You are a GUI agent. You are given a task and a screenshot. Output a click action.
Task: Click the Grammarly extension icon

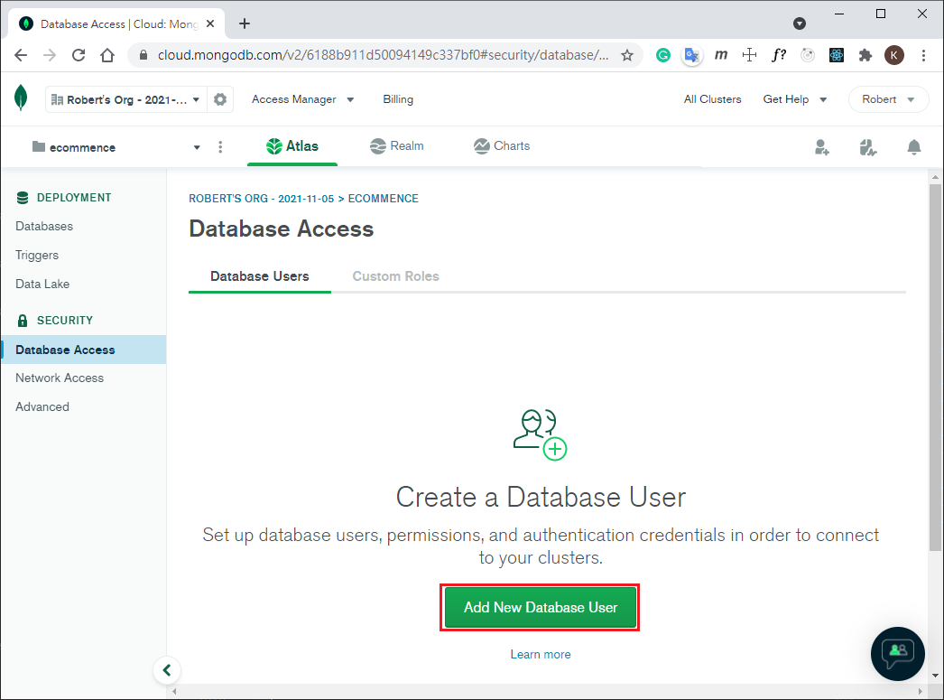[x=662, y=55]
